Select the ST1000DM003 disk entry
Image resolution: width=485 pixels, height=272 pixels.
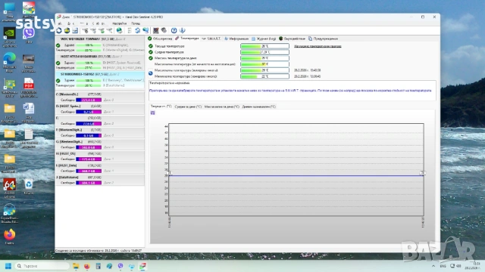(99, 79)
